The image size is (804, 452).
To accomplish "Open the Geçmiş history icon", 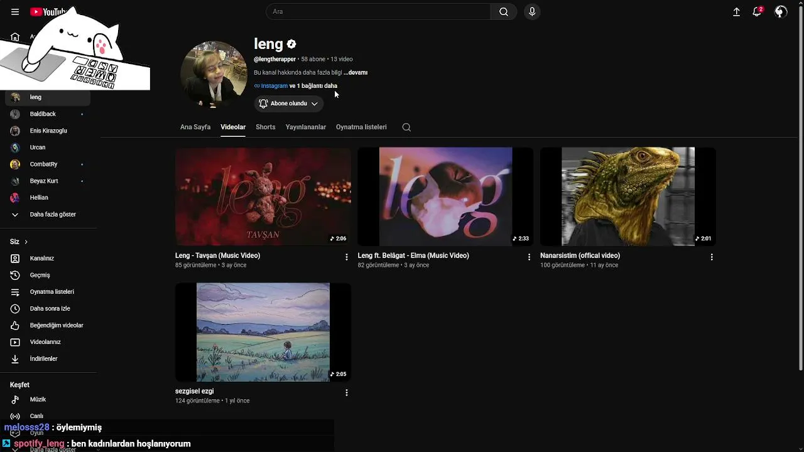I will [15, 275].
